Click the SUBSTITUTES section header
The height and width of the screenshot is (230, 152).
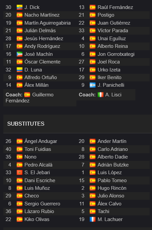26,124
